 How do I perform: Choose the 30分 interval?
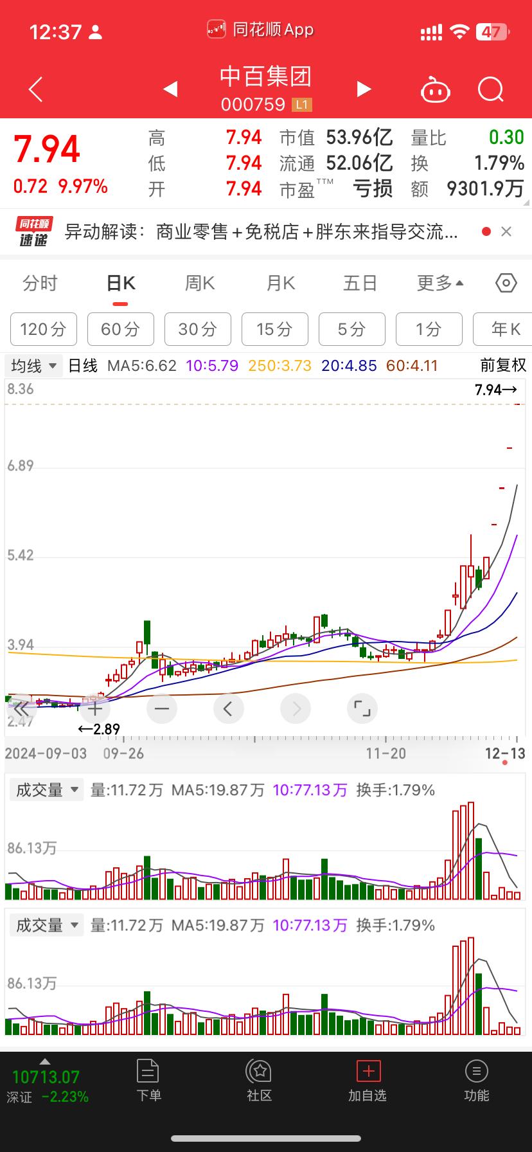(x=198, y=329)
